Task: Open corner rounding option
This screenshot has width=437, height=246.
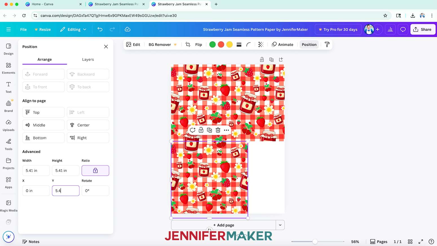Action: click(x=248, y=45)
